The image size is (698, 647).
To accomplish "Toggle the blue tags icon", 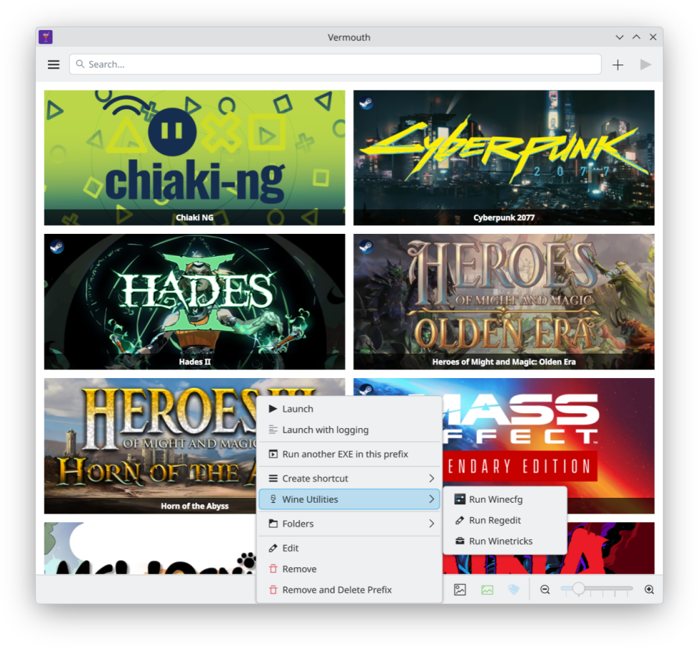I will pyautogui.click(x=514, y=590).
